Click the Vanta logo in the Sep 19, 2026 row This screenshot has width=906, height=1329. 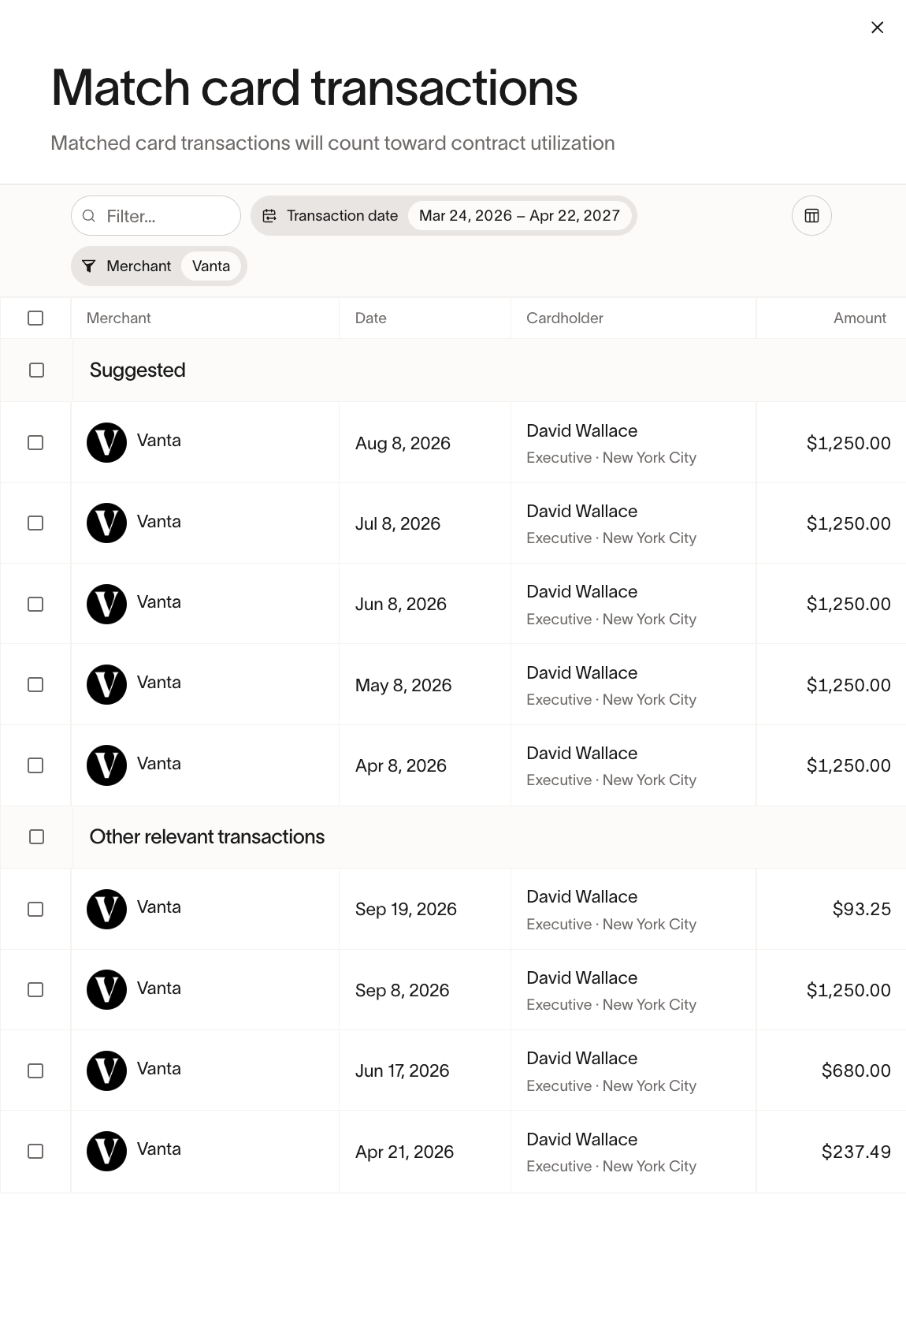pyautogui.click(x=106, y=909)
